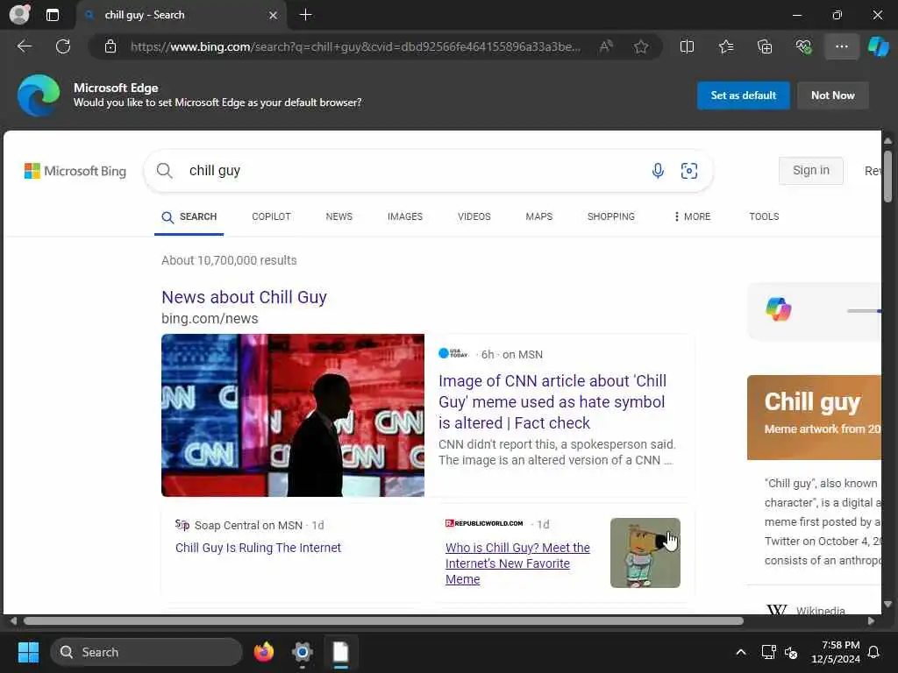The height and width of the screenshot is (673, 898).
Task: Click the taskbar Search box
Action: (146, 652)
